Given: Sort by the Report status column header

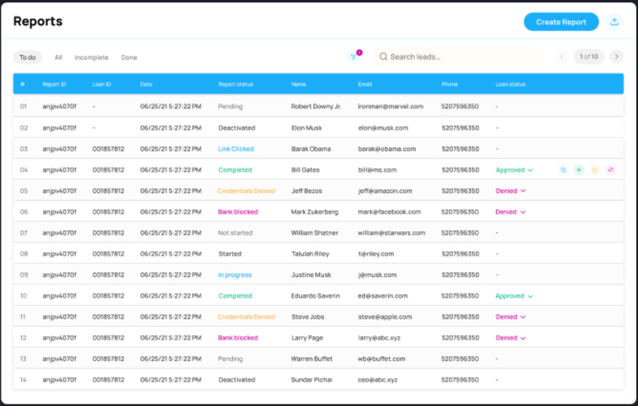Looking at the screenshot, I should (x=235, y=84).
